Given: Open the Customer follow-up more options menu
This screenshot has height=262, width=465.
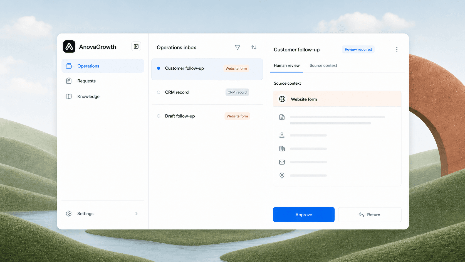Looking at the screenshot, I should click(397, 50).
